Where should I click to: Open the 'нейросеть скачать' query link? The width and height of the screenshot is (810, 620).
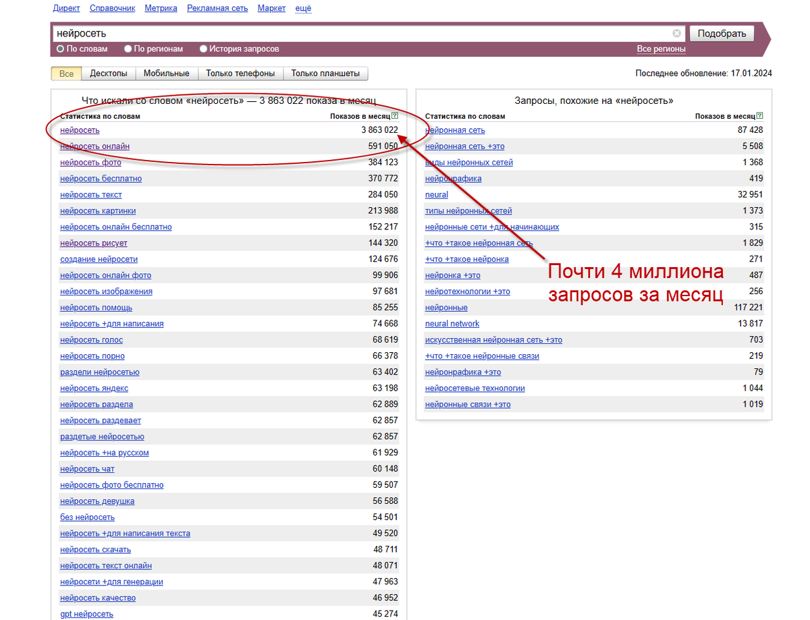95,550
